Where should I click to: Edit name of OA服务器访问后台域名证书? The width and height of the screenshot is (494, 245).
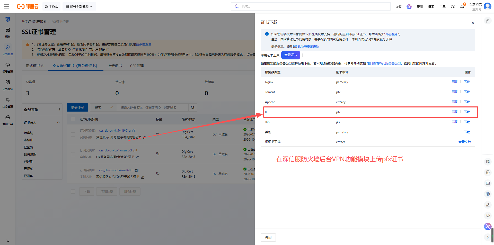pyautogui.click(x=138, y=157)
